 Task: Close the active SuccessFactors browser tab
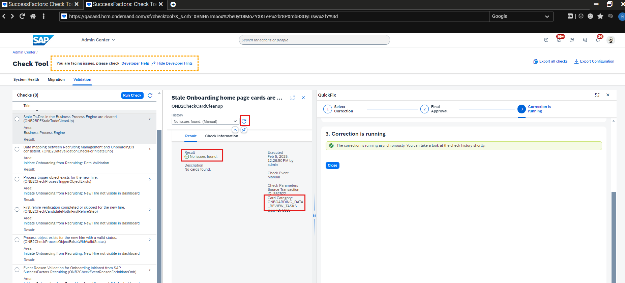161,4
